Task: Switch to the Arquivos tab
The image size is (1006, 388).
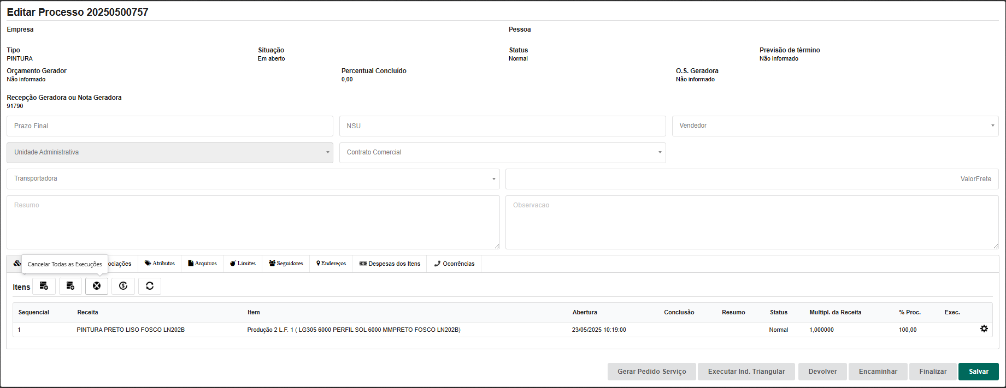Action: pos(202,264)
